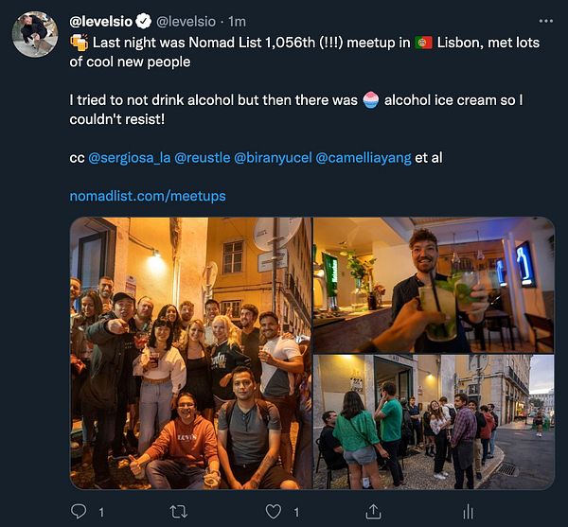Open the street crowd photo
This screenshot has height=527, width=568.
[x=434, y=422]
